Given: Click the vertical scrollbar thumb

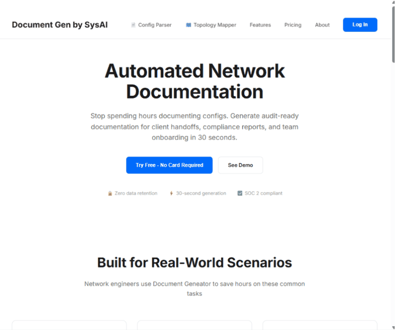Looking at the screenshot, I should pos(393,35).
